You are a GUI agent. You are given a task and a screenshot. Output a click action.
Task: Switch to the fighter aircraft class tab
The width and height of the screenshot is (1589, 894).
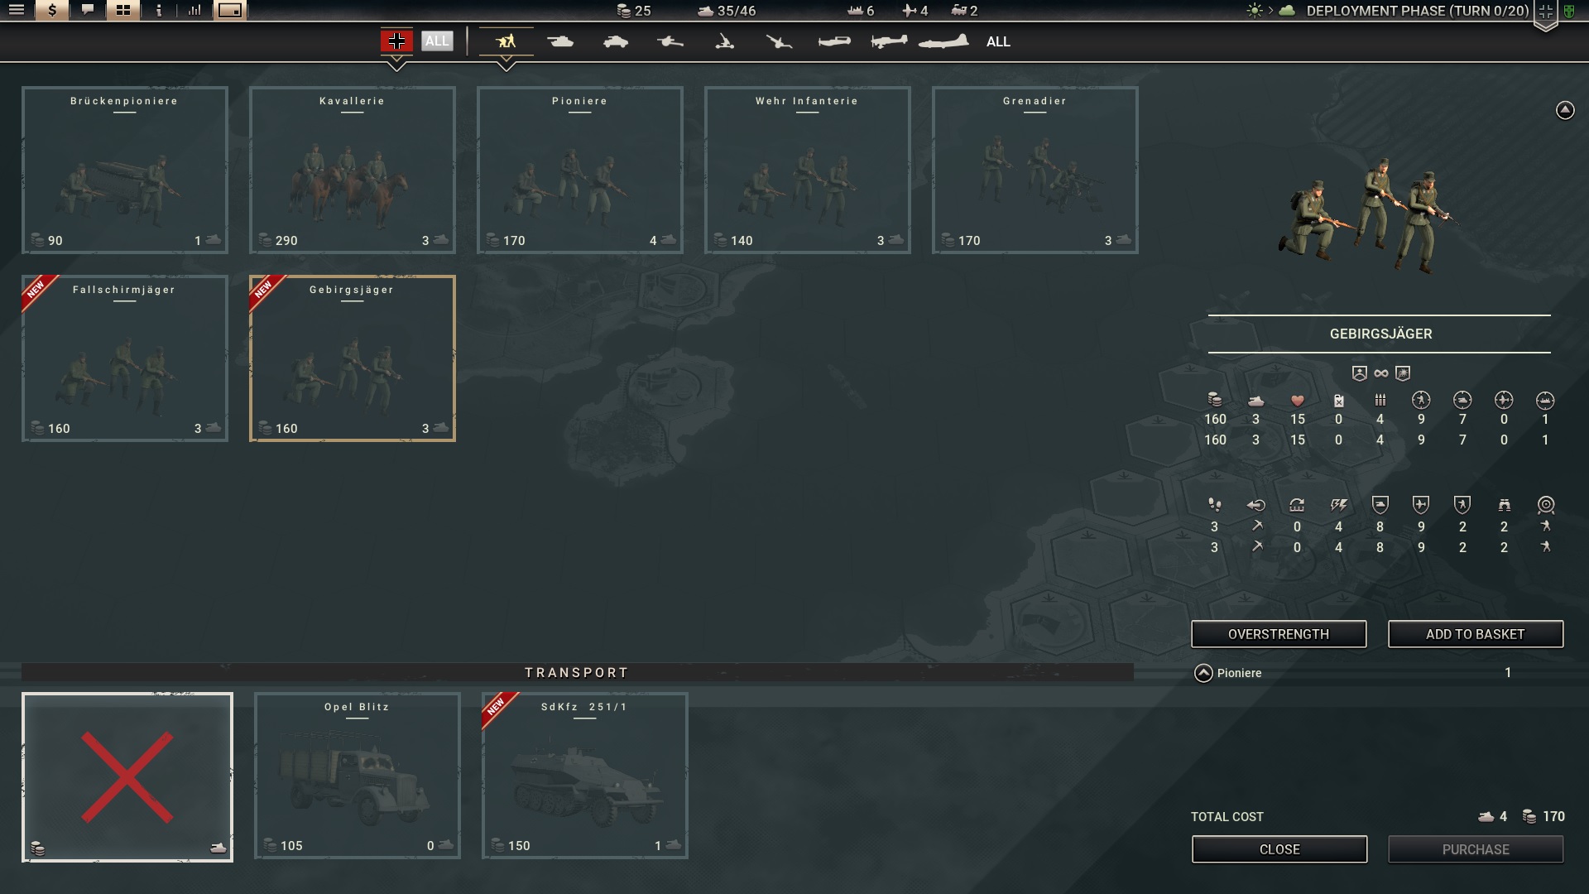coord(833,41)
